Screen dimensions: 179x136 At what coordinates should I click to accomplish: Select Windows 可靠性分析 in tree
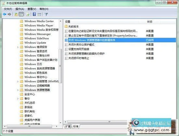tap(37, 56)
